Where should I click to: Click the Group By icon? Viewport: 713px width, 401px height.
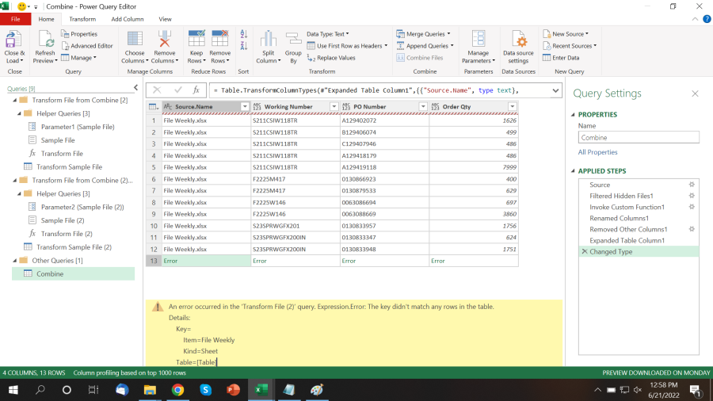pos(293,39)
